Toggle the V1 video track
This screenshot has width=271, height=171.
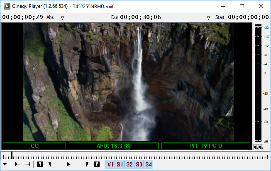110,164
